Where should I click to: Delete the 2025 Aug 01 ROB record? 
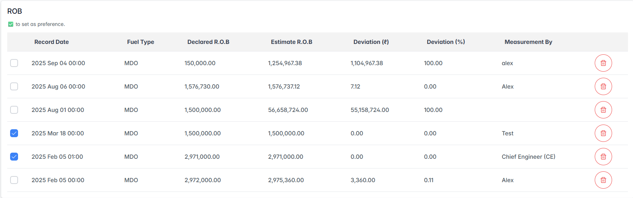pos(603,110)
